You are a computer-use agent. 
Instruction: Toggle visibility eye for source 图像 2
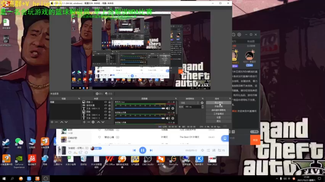click(106, 102)
